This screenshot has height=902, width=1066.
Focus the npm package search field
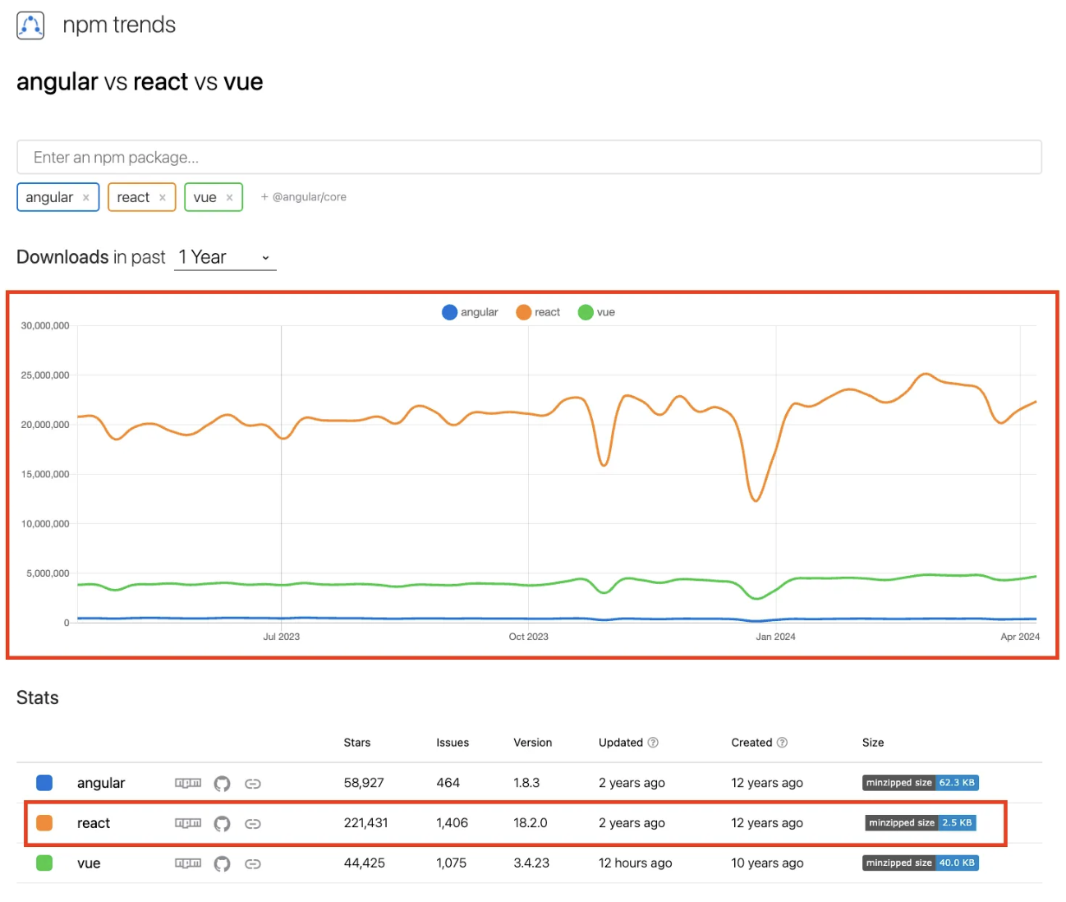coord(529,157)
